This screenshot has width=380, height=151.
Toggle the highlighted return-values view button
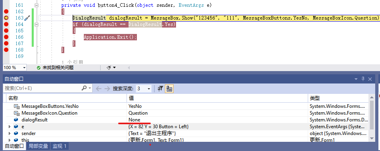(x=169, y=89)
